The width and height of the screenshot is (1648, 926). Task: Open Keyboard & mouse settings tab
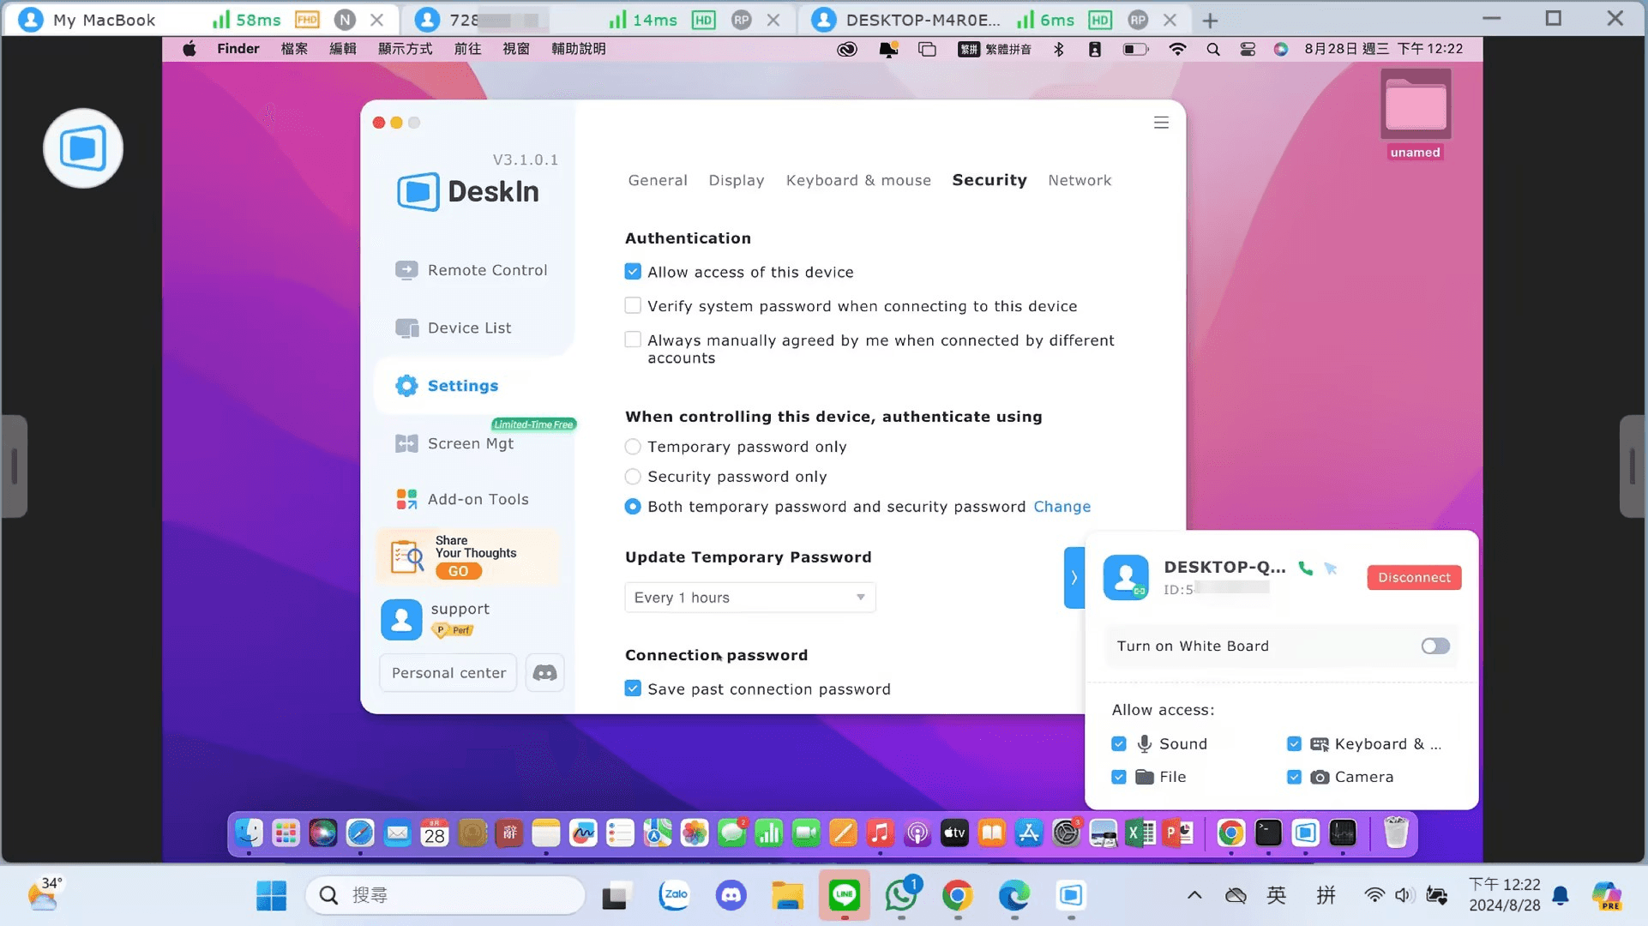pyautogui.click(x=858, y=180)
